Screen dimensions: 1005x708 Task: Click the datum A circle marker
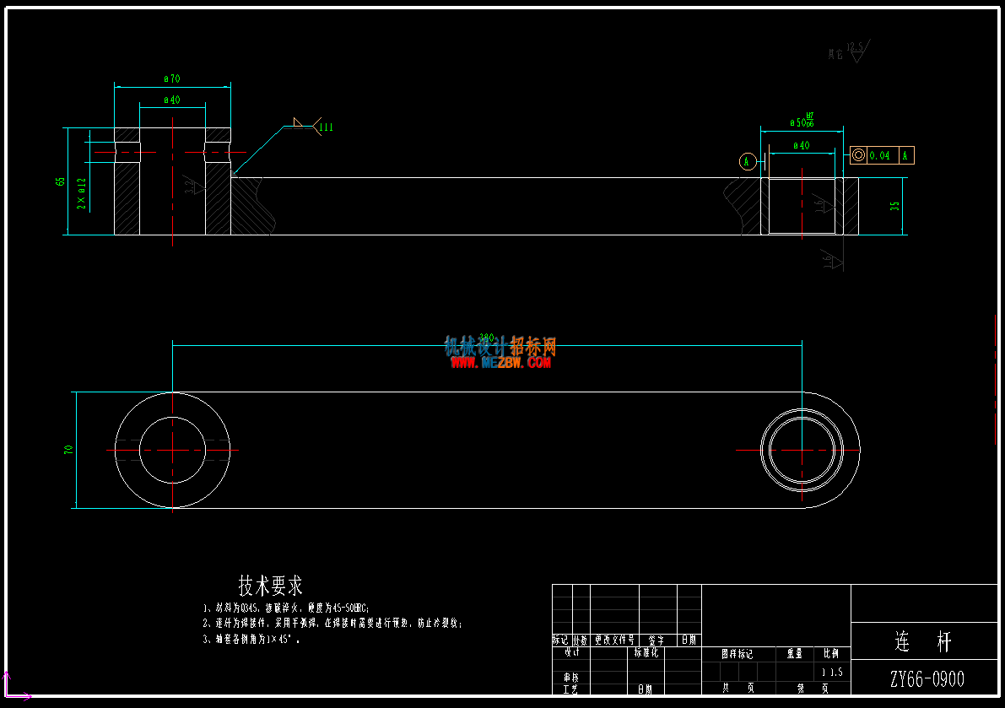(x=747, y=162)
